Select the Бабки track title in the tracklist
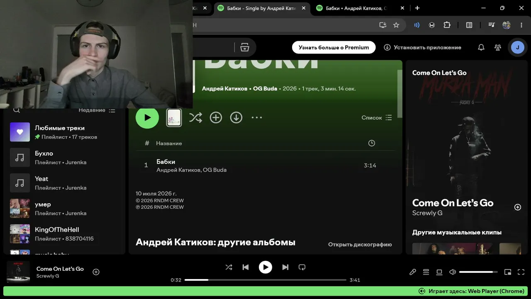Viewport: 531px width, 299px height. point(166,162)
